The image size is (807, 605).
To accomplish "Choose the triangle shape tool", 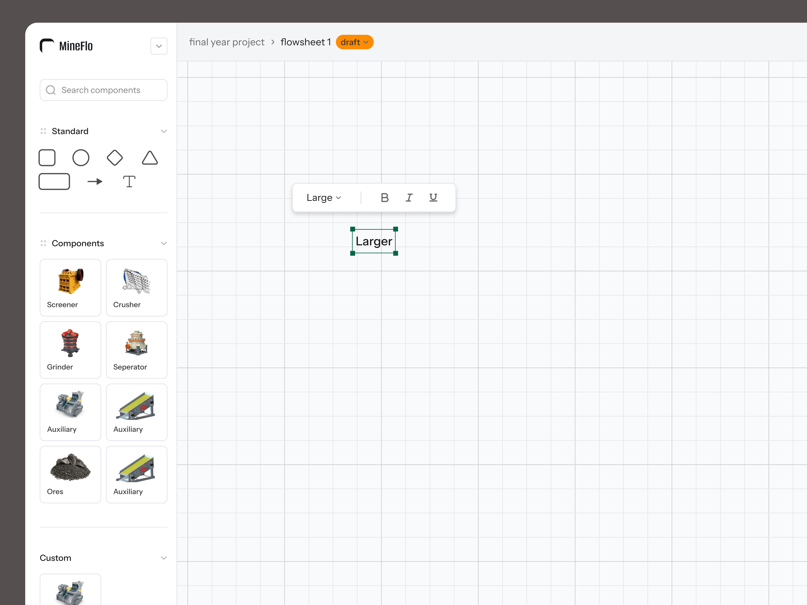I will tap(150, 158).
